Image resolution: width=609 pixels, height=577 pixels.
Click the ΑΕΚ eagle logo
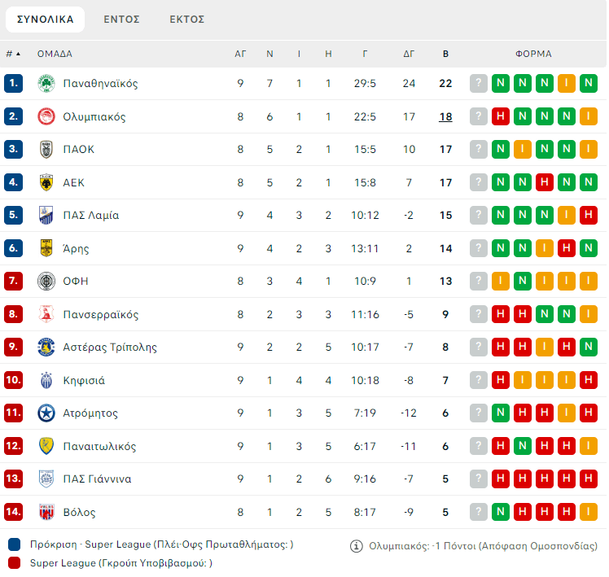click(46, 182)
